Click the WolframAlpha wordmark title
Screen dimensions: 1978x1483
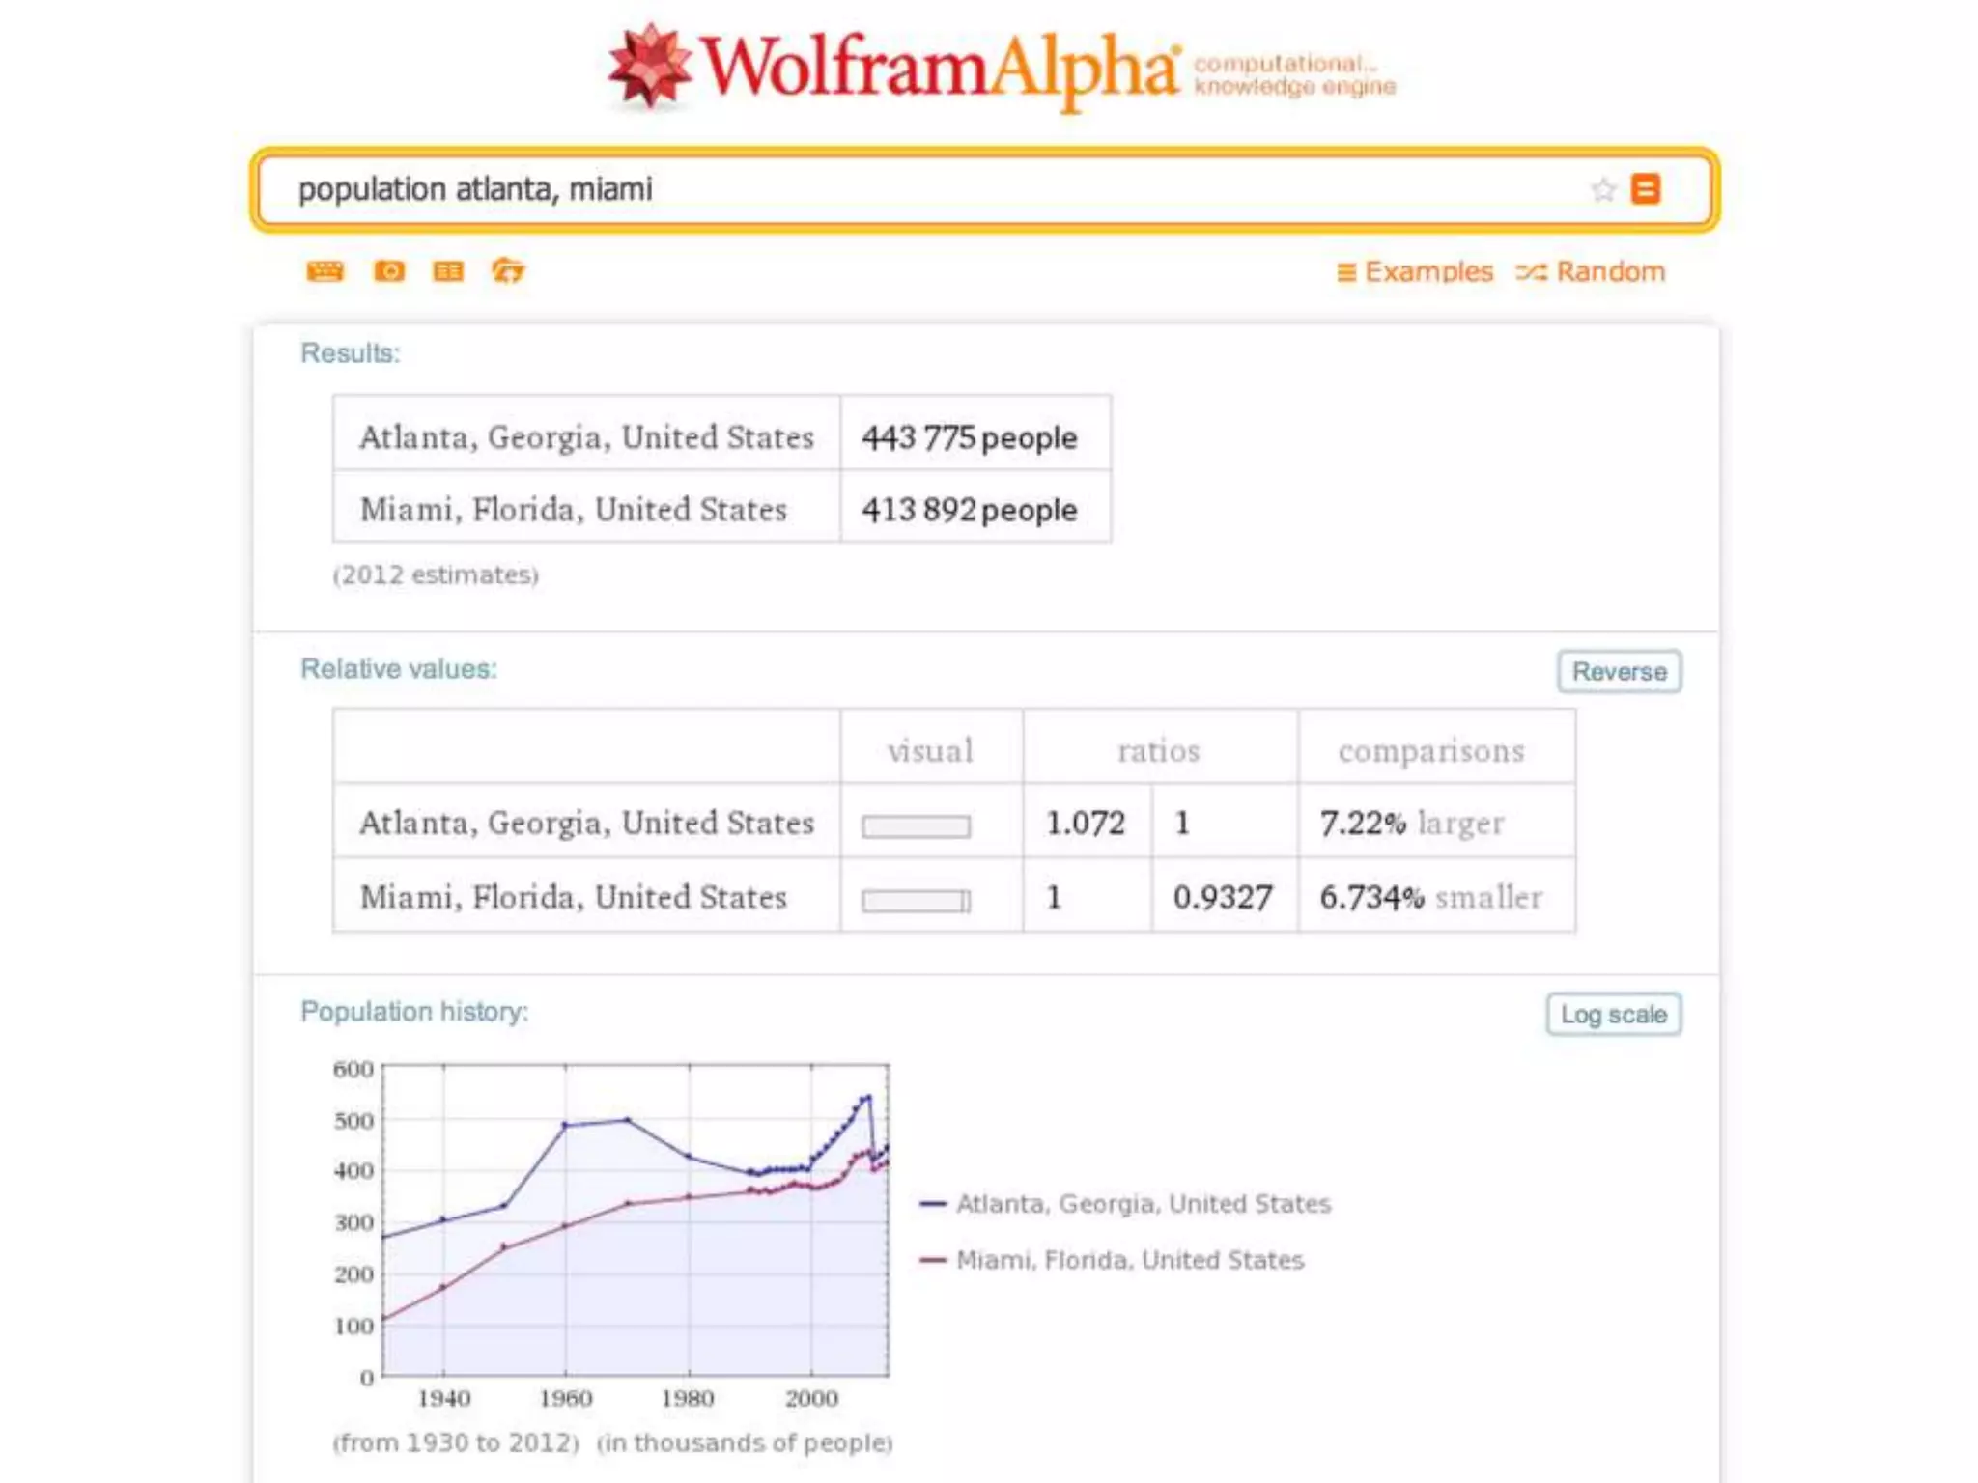(939, 68)
